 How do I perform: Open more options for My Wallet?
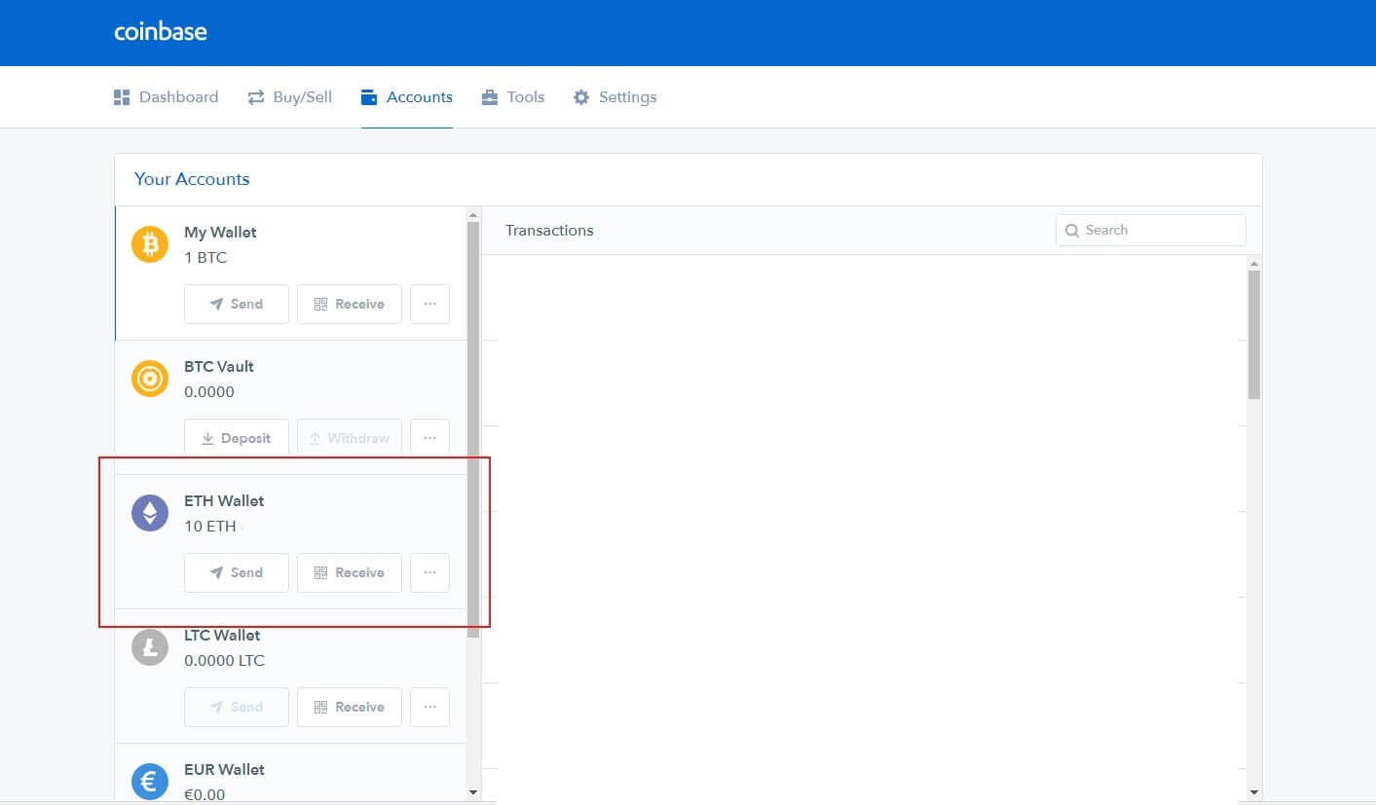point(429,304)
